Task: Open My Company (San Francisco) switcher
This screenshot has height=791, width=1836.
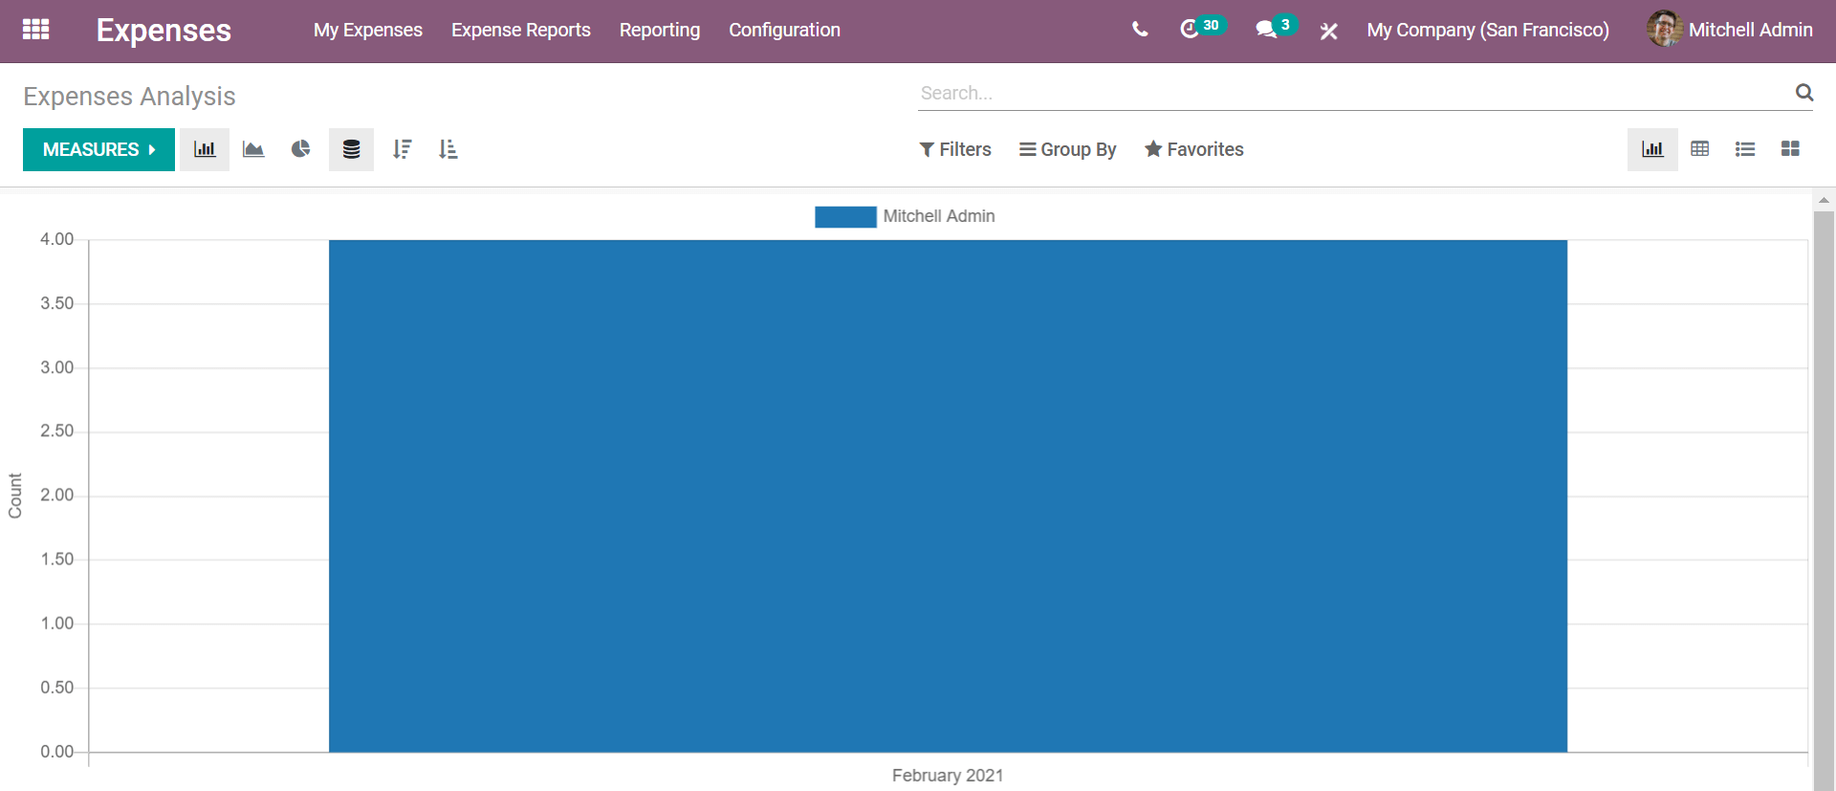Action: pyautogui.click(x=1488, y=31)
